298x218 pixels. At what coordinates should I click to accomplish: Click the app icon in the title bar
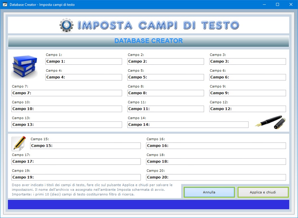(x=5, y=5)
